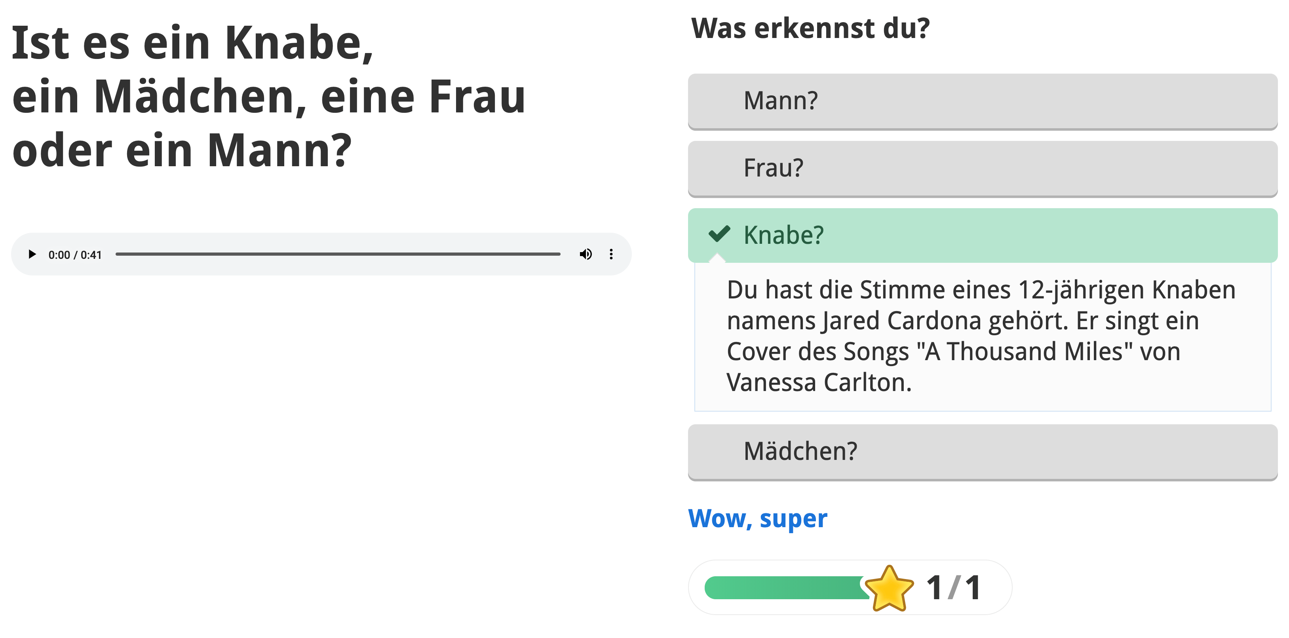Play the audio clip

[32, 254]
